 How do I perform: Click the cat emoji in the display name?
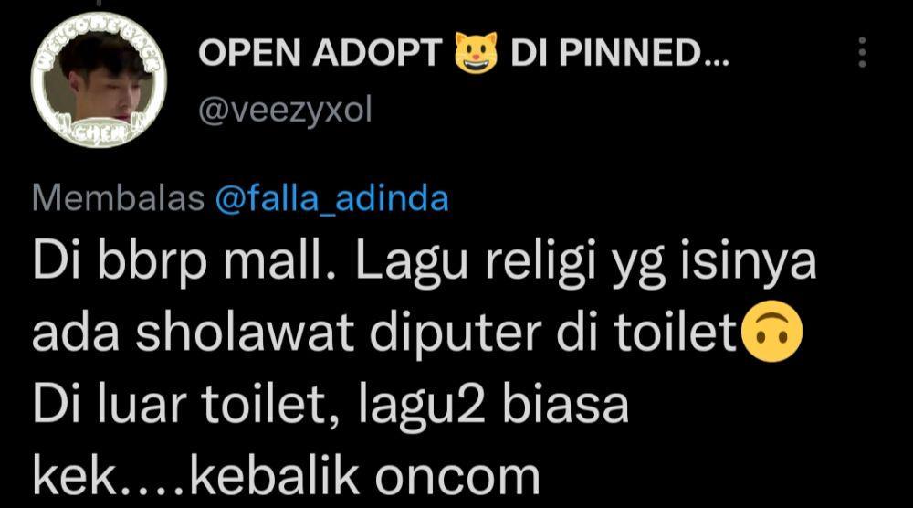click(476, 52)
